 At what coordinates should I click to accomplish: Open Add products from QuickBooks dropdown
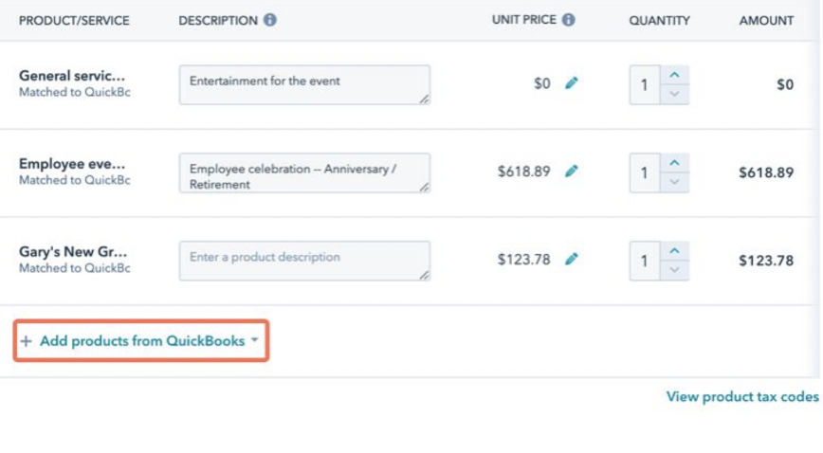[x=141, y=341]
